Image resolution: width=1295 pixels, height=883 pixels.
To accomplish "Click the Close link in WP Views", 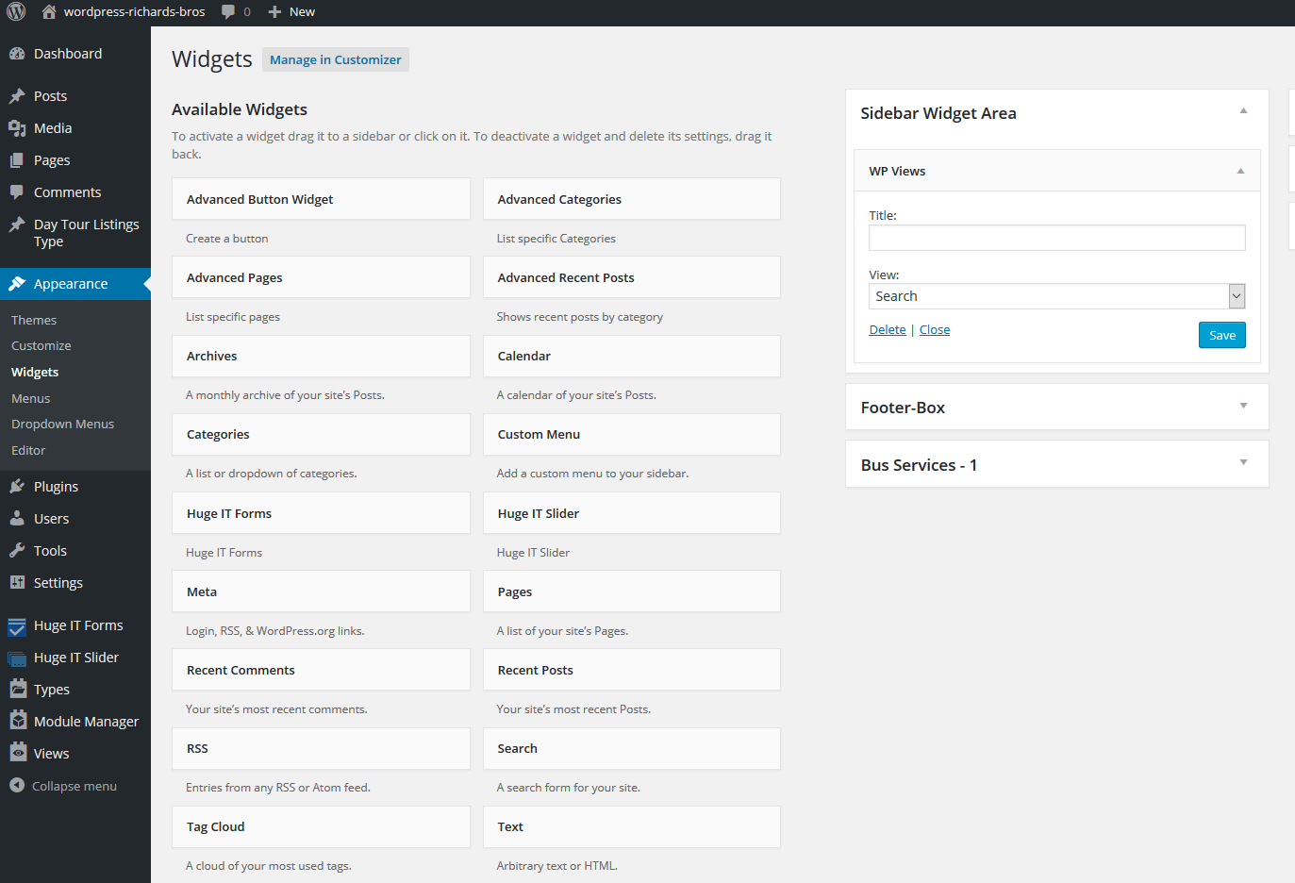I will 935,330.
